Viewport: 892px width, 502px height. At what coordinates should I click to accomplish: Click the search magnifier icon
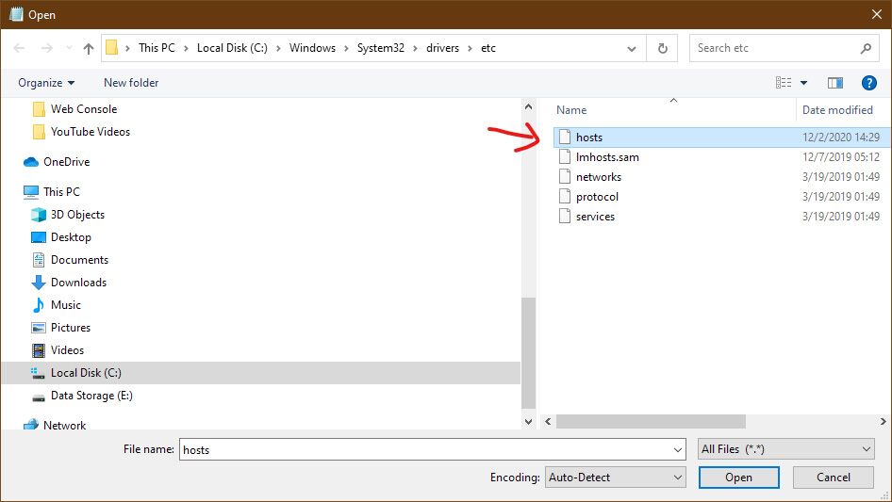point(866,48)
